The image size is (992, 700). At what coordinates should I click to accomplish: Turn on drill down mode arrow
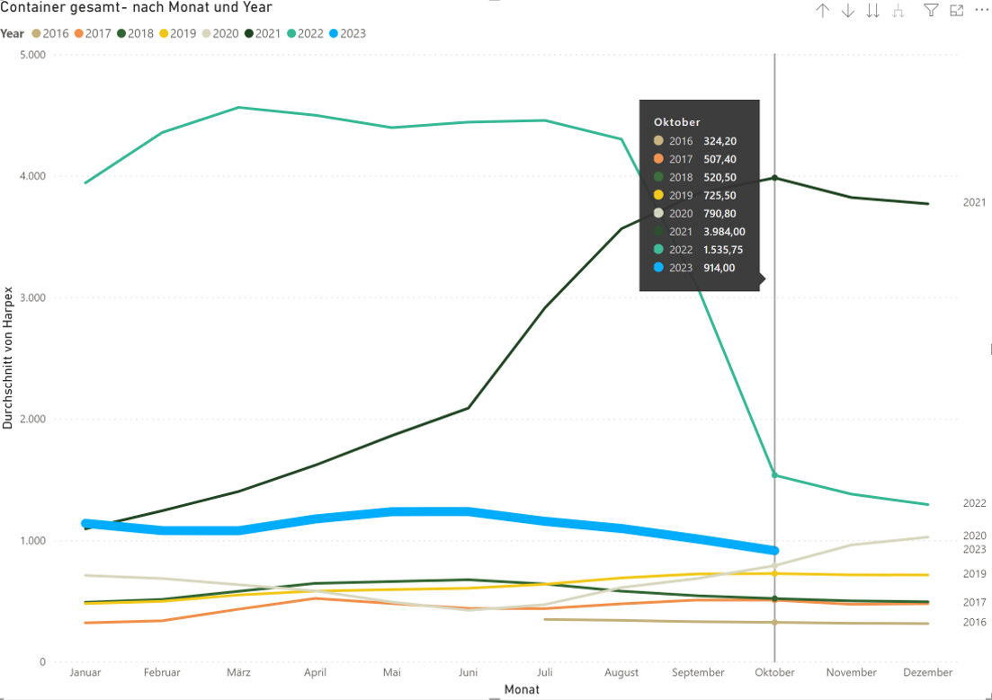pyautogui.click(x=847, y=11)
